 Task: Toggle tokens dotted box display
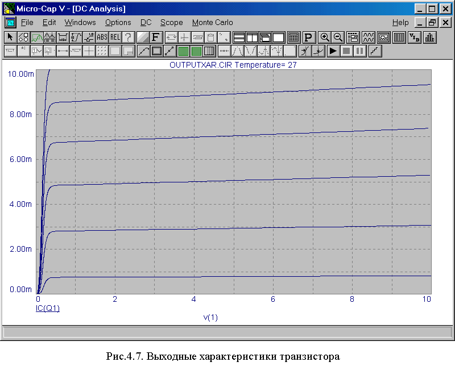coord(156,51)
